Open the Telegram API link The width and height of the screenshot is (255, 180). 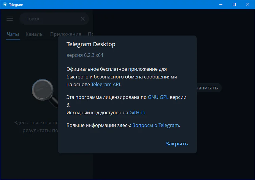click(x=106, y=84)
